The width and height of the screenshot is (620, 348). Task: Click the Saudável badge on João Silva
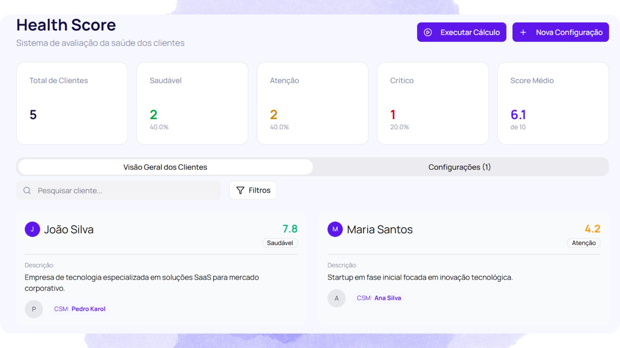pos(280,243)
